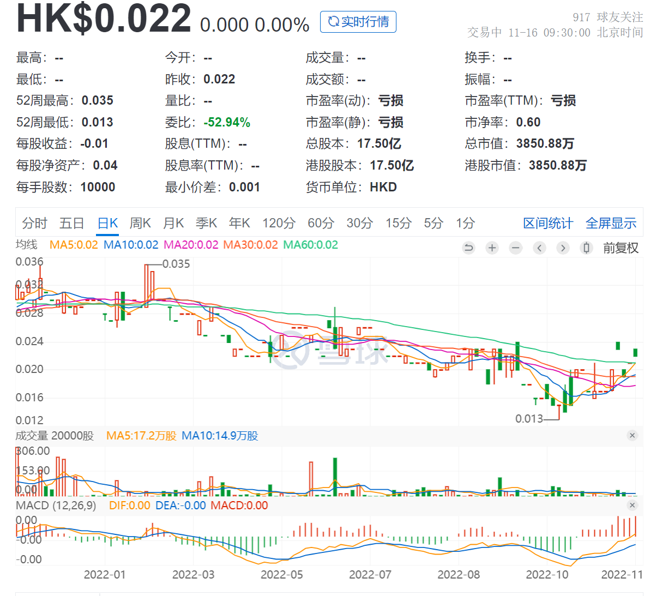Screen dimensions: 656x596
Task: Select the 月K monthly chart tab
Action: click(x=173, y=223)
